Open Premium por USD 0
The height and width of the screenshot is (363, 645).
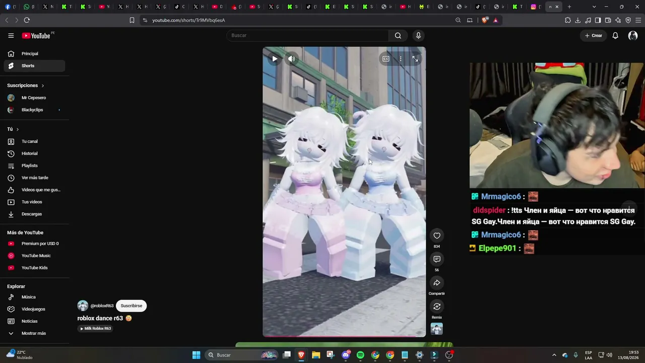pyautogui.click(x=34, y=244)
